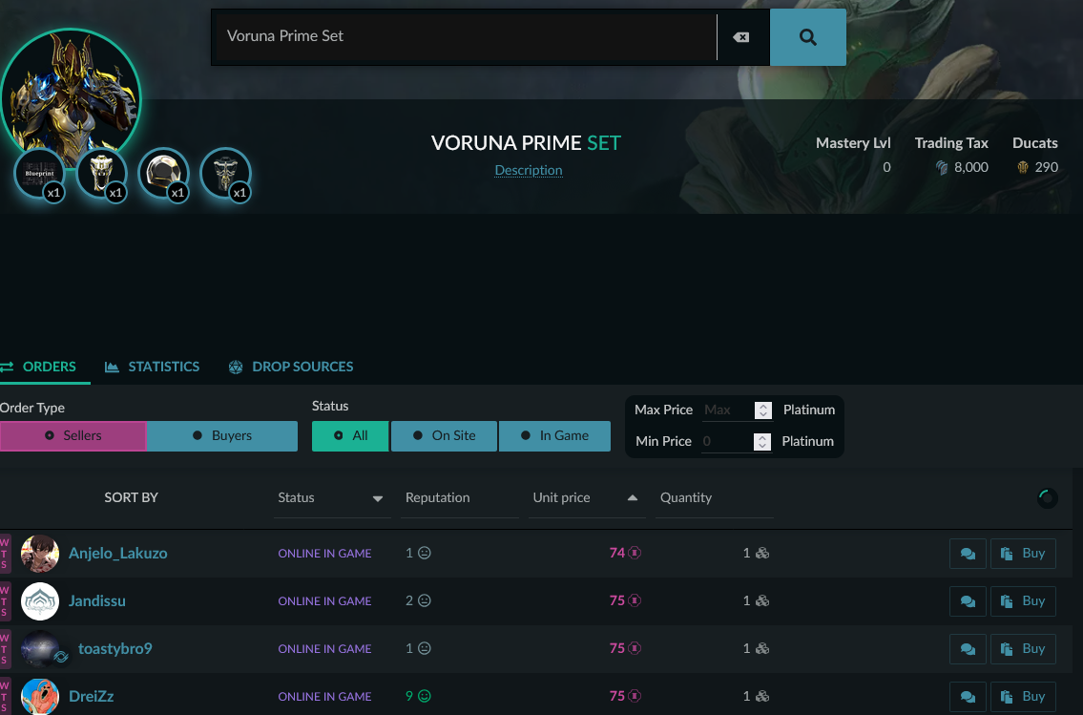Switch to the Statistics tab

[152, 367]
